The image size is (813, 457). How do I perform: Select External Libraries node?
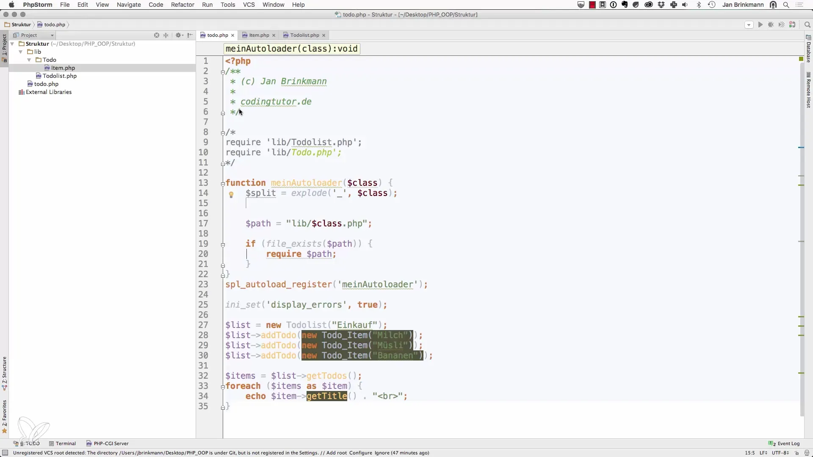pos(48,92)
